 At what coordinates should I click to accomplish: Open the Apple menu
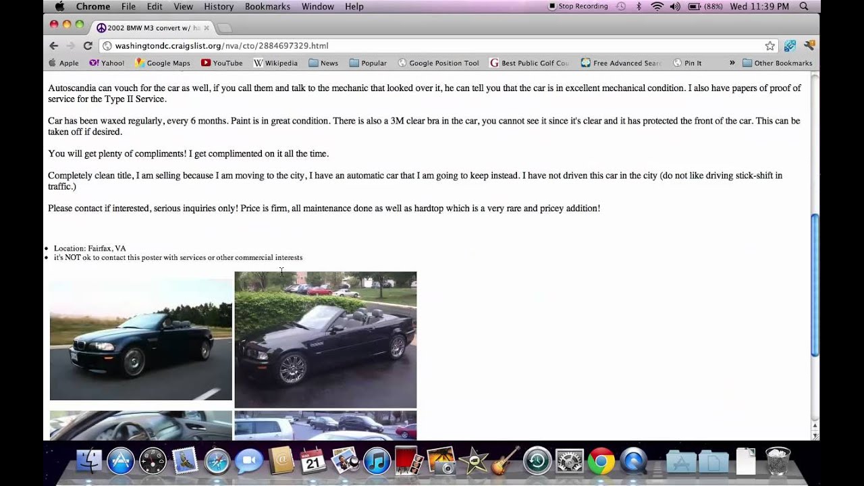[x=59, y=6]
